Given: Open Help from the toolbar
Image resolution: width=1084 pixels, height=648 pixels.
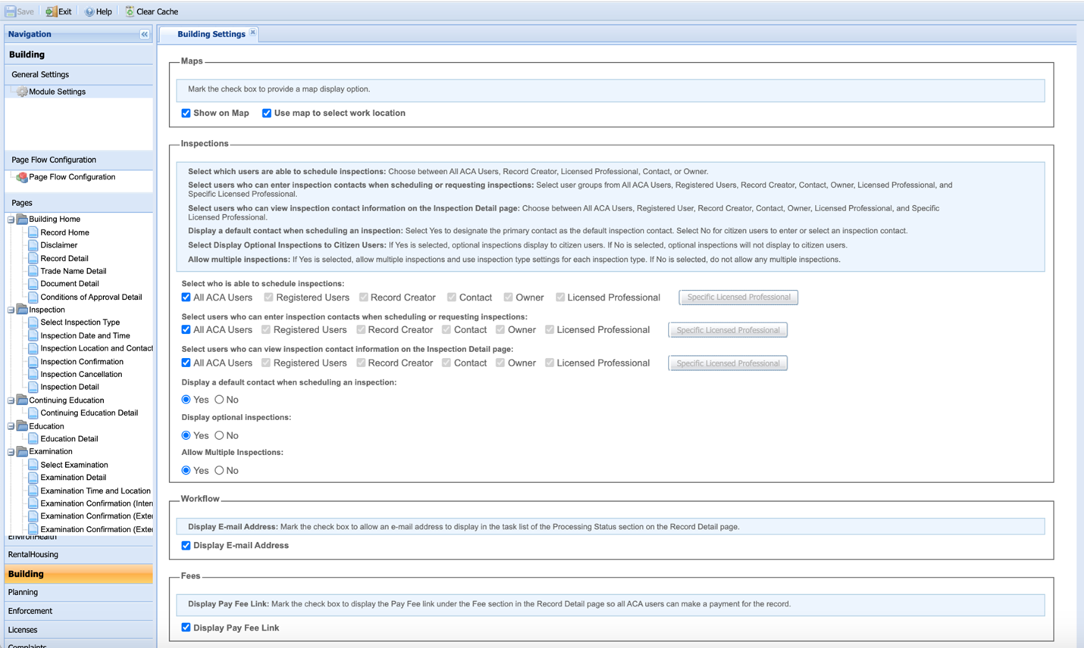Looking at the screenshot, I should 89,11.
